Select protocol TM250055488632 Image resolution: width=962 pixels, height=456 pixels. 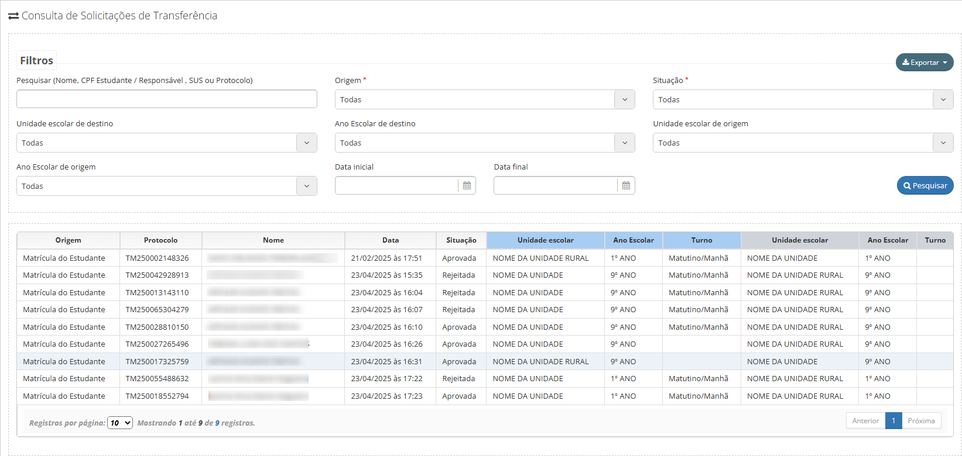(x=158, y=378)
